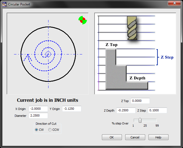Click the Z Step value field
Viewport: 183px width, 148px height.
[x=158, y=110]
